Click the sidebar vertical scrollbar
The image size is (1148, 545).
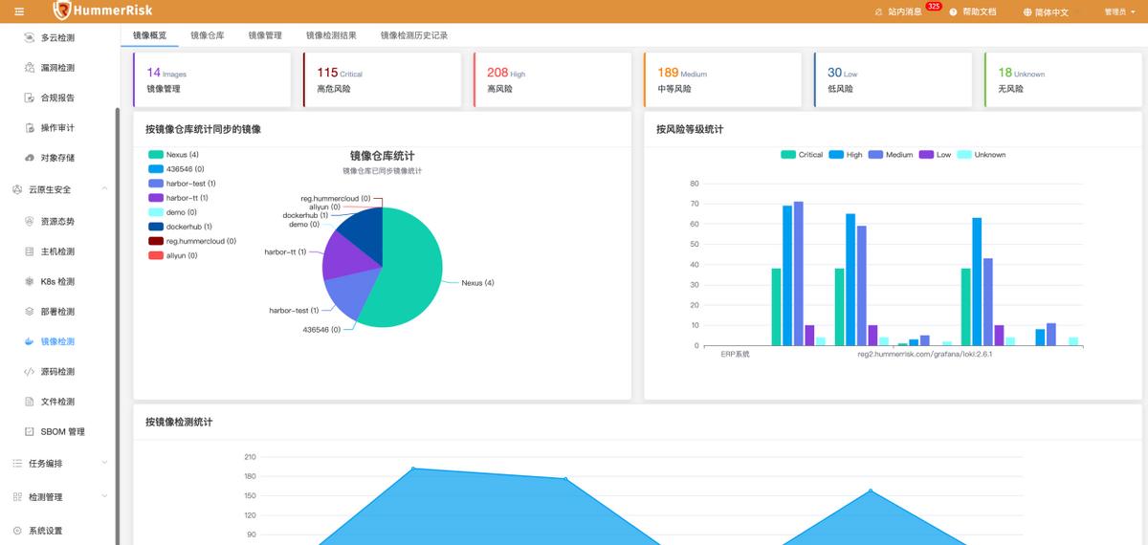tap(118, 325)
